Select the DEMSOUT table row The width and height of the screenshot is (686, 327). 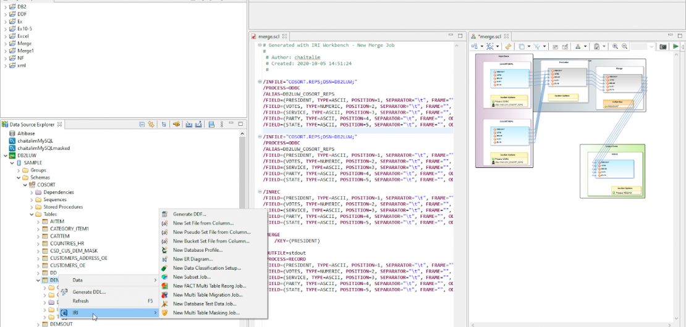coord(61,325)
